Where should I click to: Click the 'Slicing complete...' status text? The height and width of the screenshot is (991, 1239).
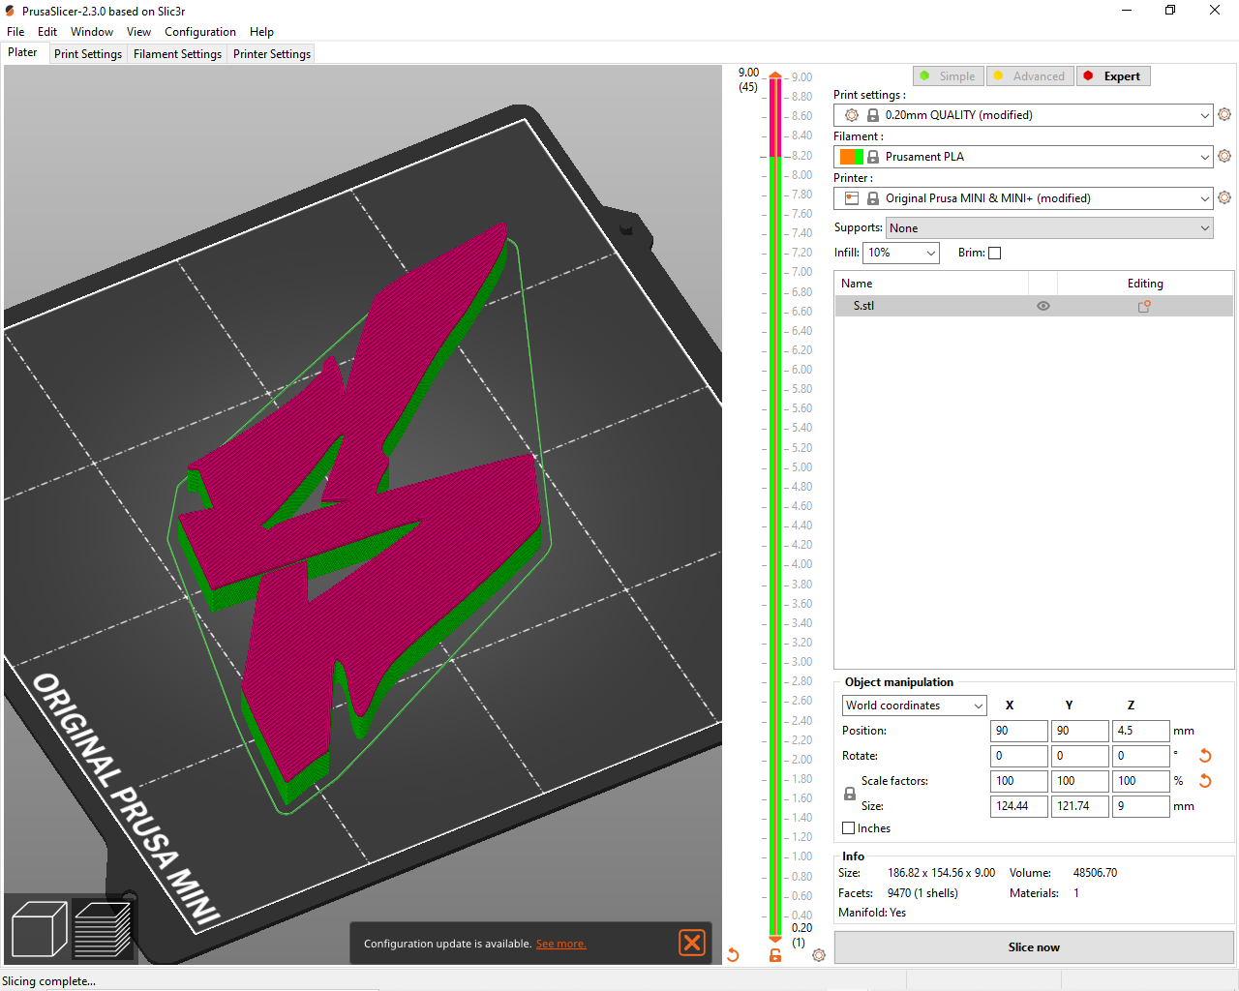tap(49, 981)
